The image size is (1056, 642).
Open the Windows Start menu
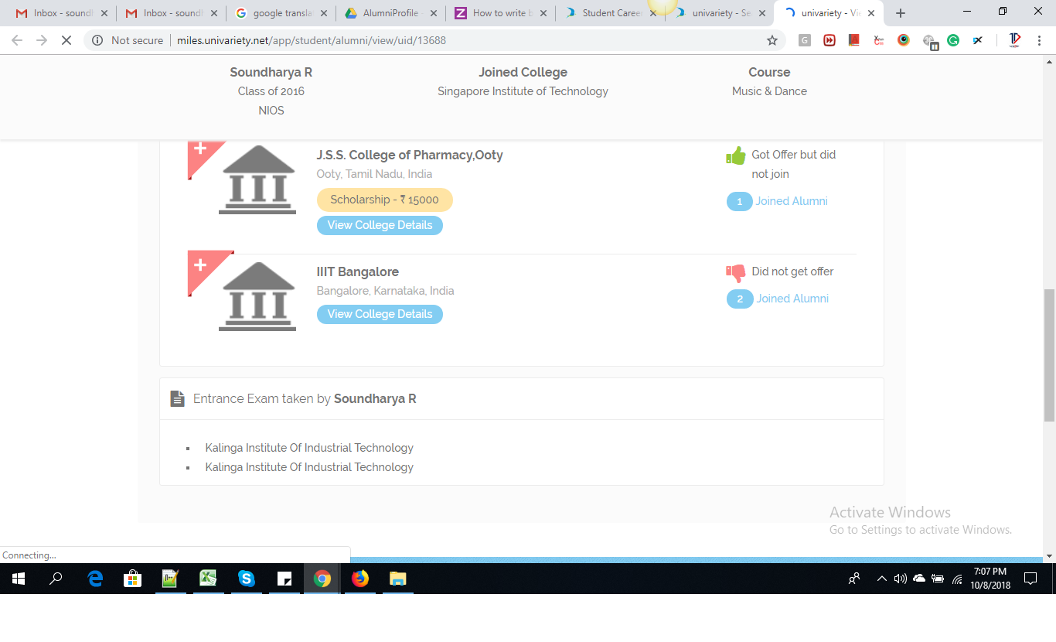(x=19, y=578)
